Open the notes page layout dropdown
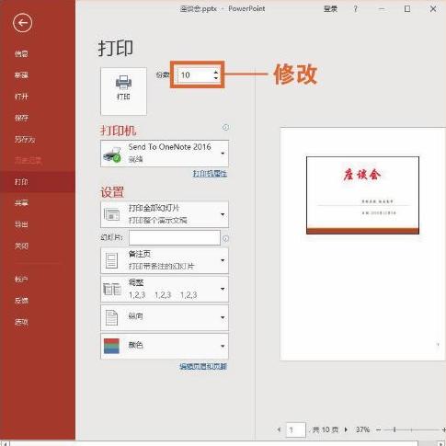The width and height of the screenshot is (446, 446). point(165,260)
